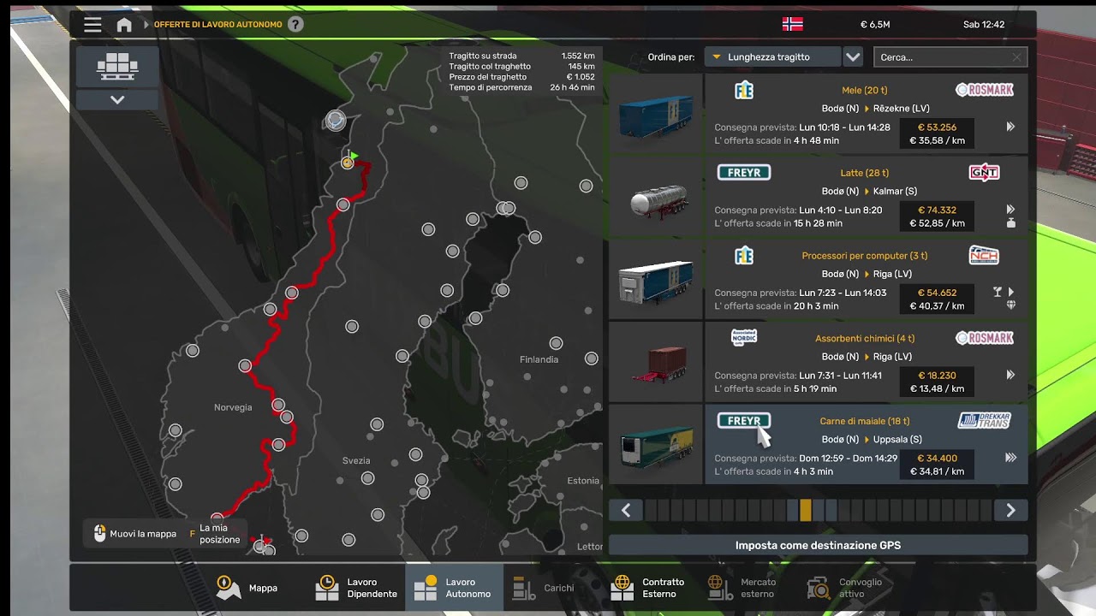1096x616 pixels.
Task: Click Rosmark logo on Assorbenti chimici offer
Action: (x=984, y=338)
